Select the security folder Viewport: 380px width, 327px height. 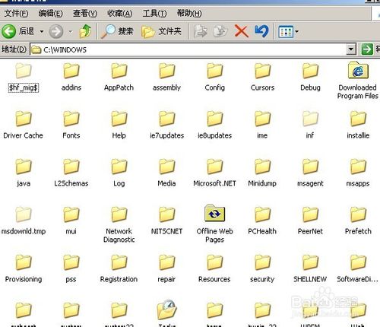point(262,269)
